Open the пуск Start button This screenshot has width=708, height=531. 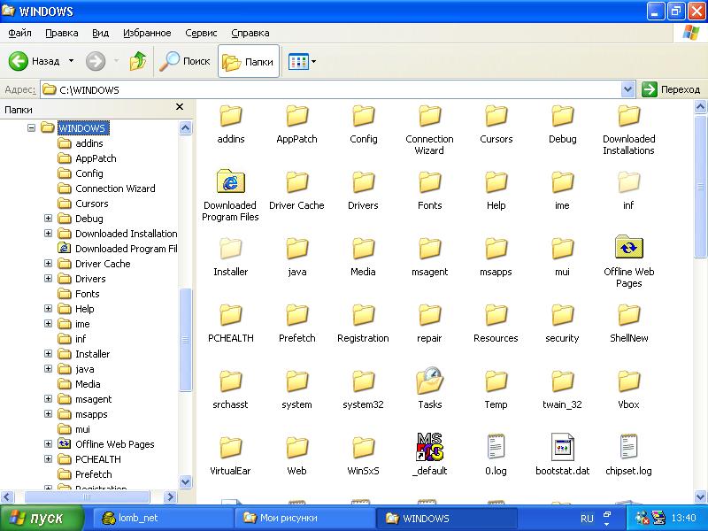click(42, 518)
